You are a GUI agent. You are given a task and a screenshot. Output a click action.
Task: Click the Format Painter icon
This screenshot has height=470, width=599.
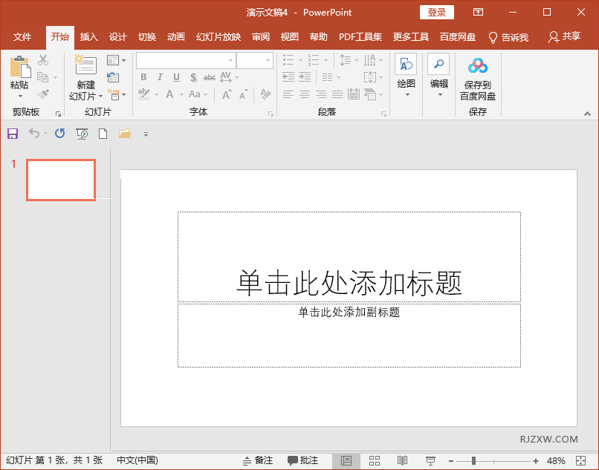click(43, 94)
